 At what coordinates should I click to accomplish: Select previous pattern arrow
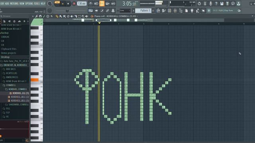[133, 11]
